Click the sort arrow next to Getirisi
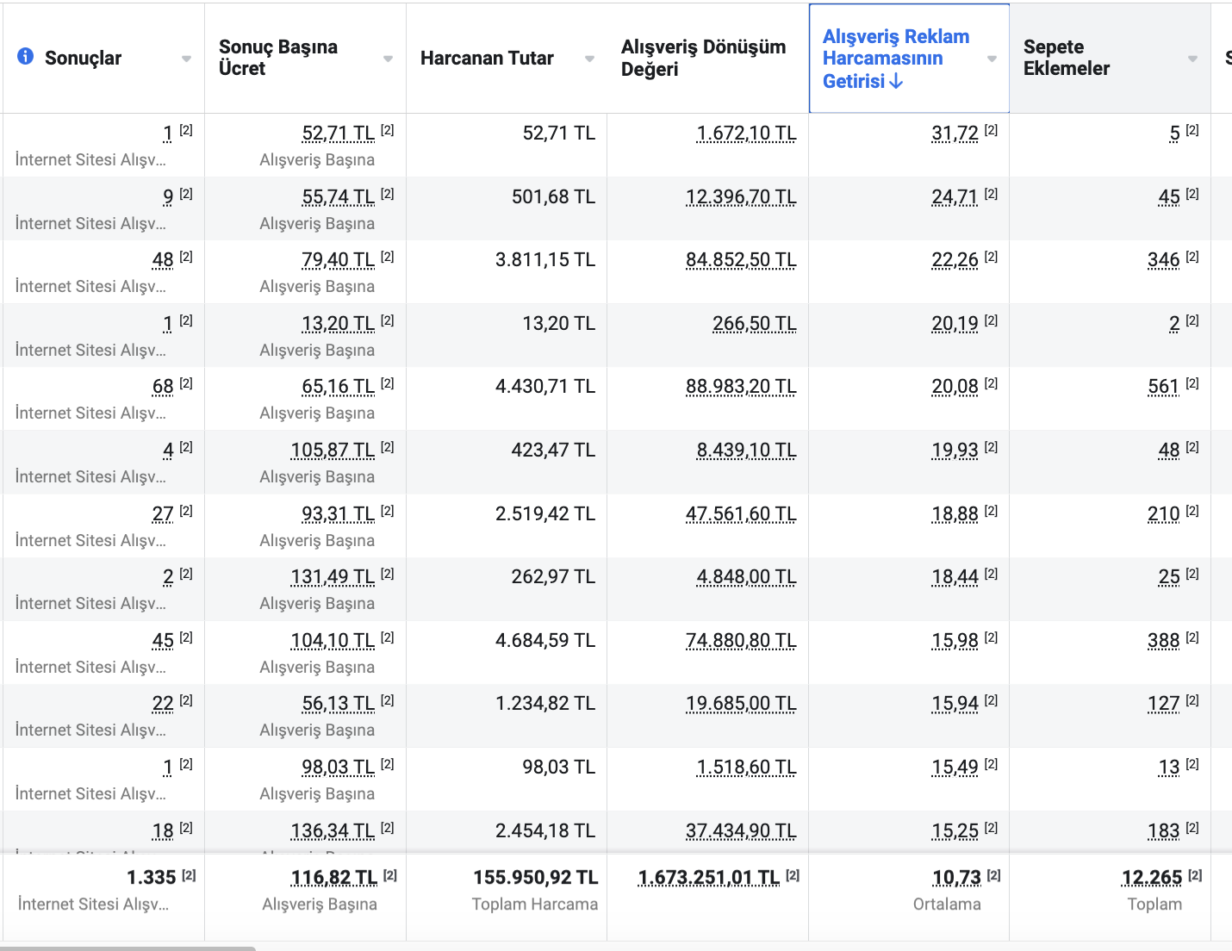Screen dimensions: 1232x951 coord(896,81)
